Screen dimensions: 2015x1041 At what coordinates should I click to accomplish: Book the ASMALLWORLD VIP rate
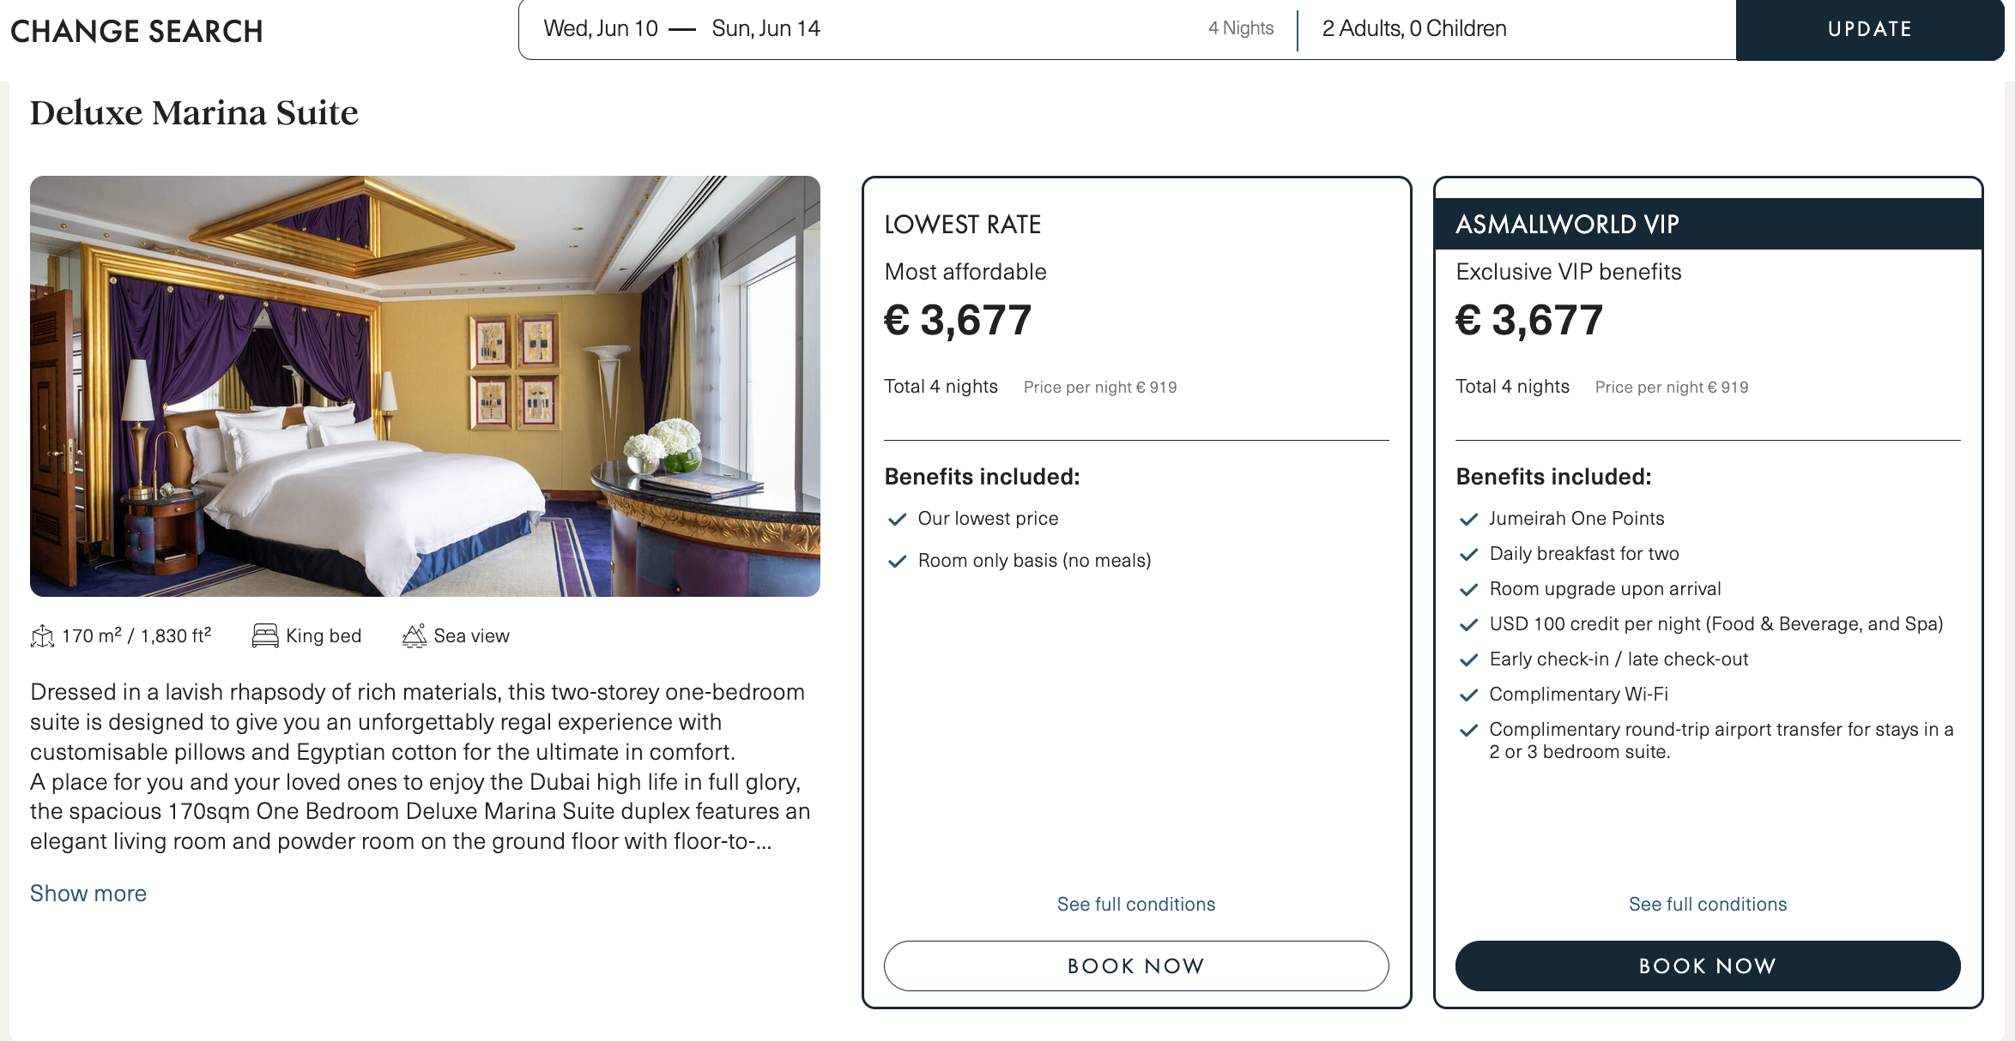(x=1708, y=966)
